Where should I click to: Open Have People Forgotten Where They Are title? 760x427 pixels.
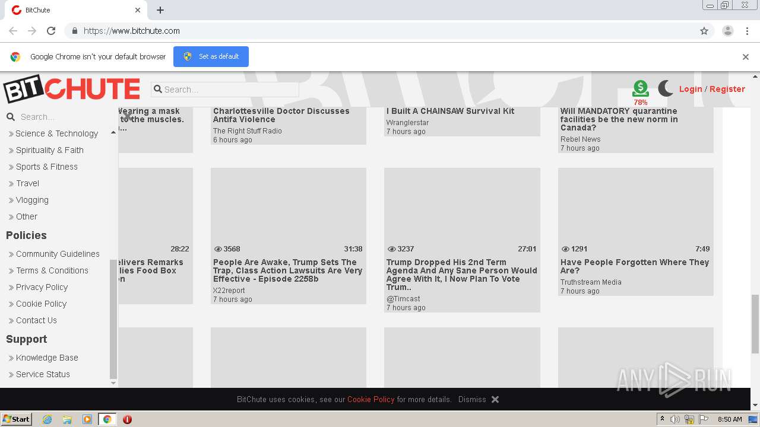click(x=635, y=266)
